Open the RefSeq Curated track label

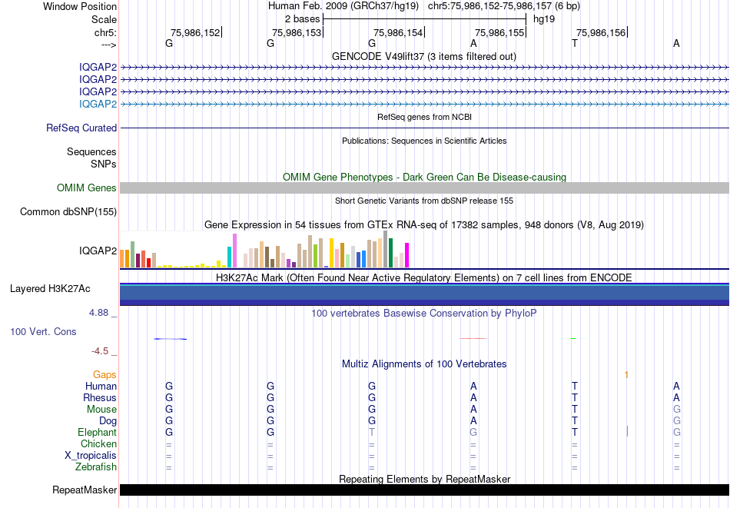click(x=81, y=128)
